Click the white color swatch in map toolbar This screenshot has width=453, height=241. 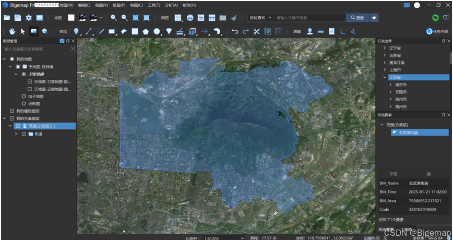coord(71,18)
